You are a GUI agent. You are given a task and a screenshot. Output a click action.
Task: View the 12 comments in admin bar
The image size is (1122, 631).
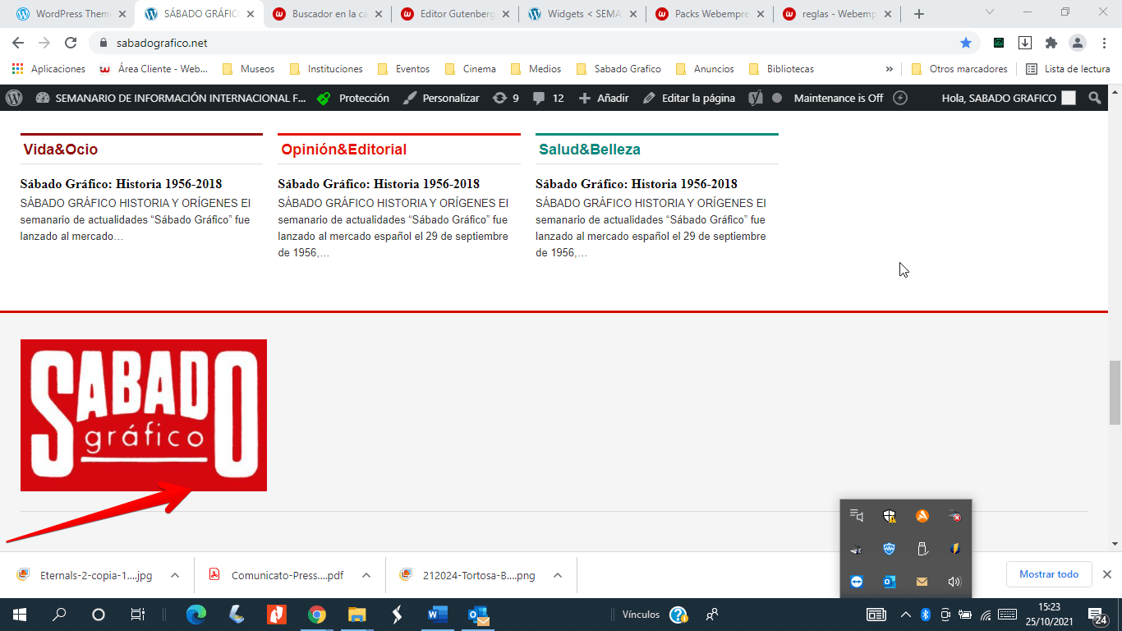tap(548, 98)
